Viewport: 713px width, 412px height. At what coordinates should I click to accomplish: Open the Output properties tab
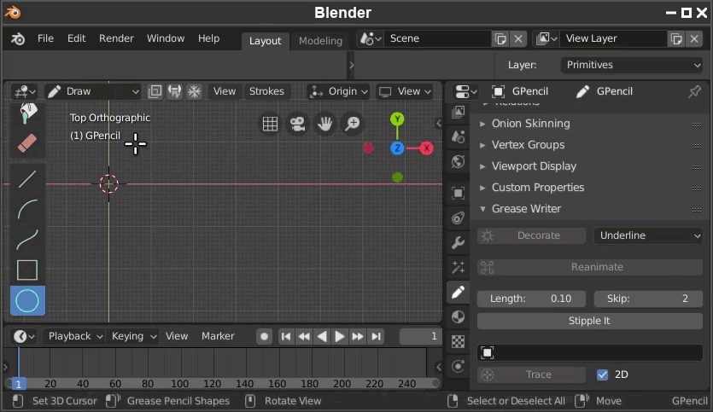(x=458, y=113)
